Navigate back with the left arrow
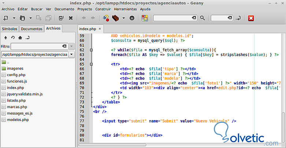Screen dimensions: 286x148 [84, 18]
